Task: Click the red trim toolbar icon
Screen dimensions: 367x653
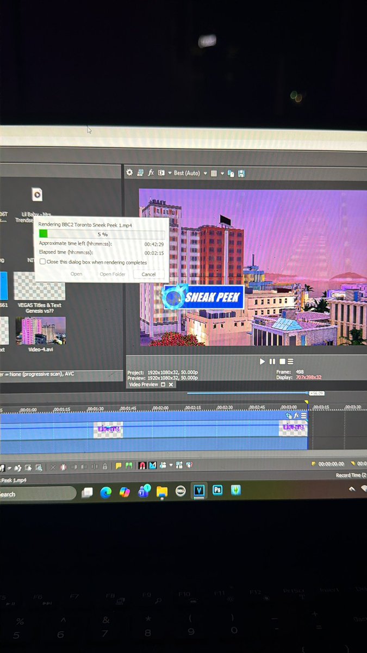Action: pos(64,467)
